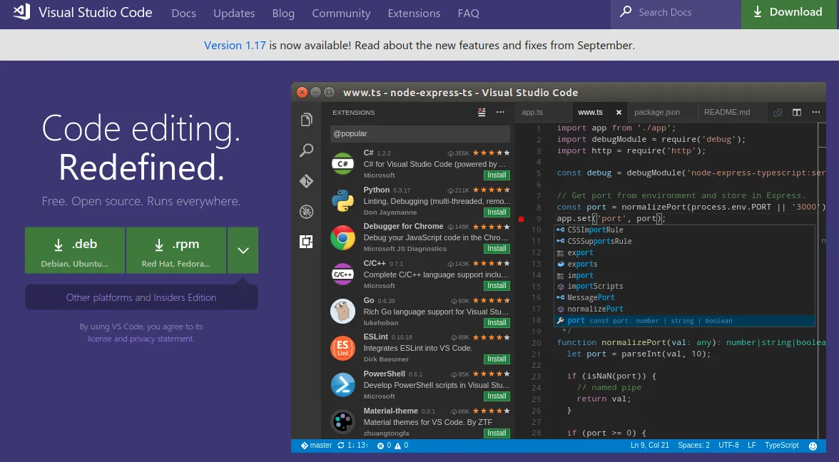Click the open changes icon beside README.md tab
The height and width of the screenshot is (462, 839).
pyautogui.click(x=778, y=113)
